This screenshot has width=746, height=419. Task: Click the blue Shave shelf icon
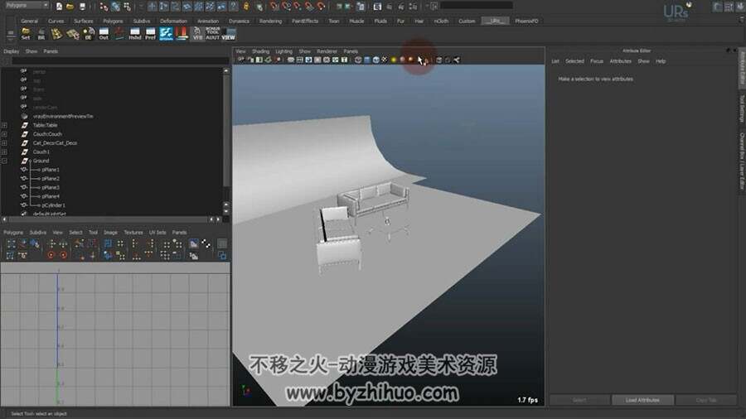tap(166, 34)
